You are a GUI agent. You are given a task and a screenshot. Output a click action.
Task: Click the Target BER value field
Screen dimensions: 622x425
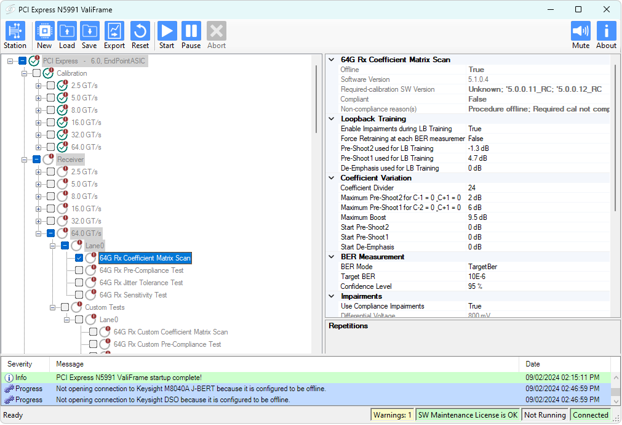tap(535, 277)
